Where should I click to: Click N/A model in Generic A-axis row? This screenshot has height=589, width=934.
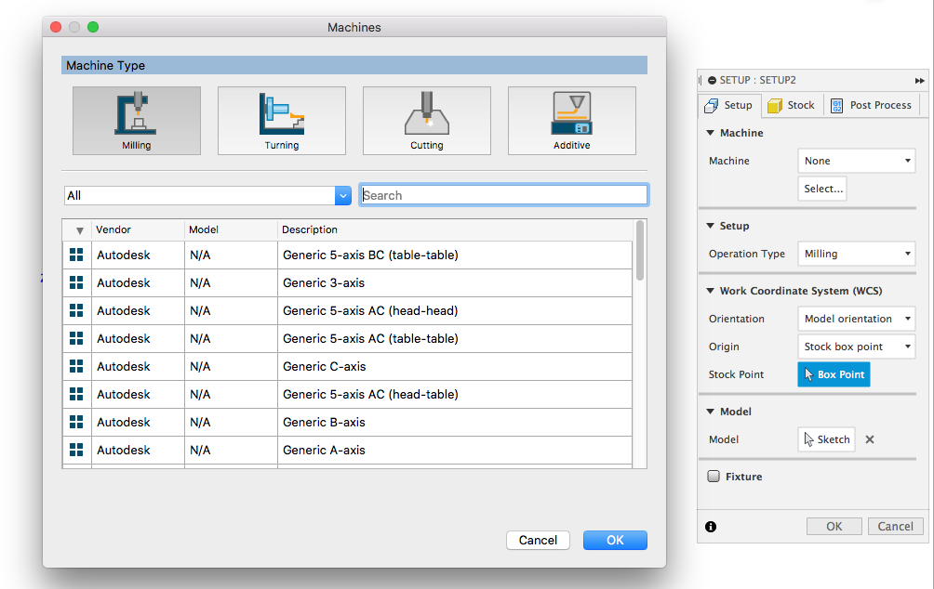point(200,450)
